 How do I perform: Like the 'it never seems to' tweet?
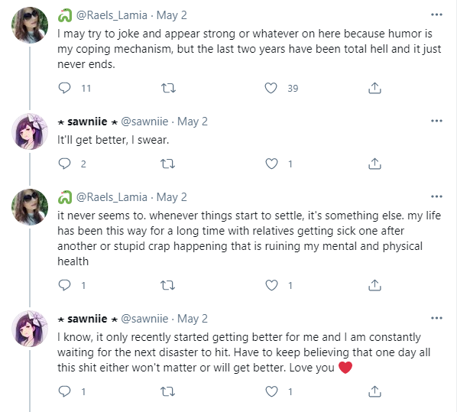(271, 285)
